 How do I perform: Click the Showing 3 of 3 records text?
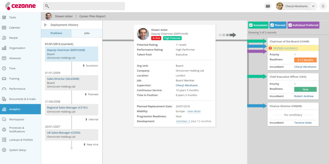tap(262, 33)
